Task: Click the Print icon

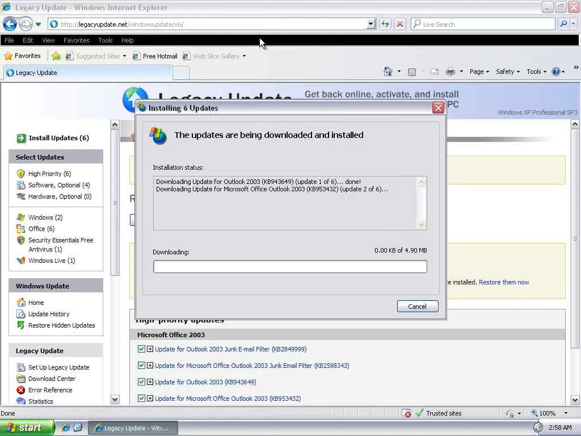Action: (450, 72)
